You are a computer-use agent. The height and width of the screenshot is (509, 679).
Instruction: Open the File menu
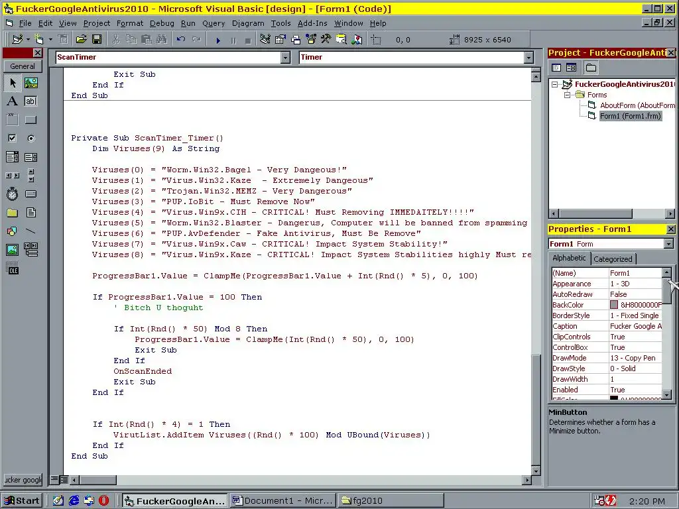point(25,23)
